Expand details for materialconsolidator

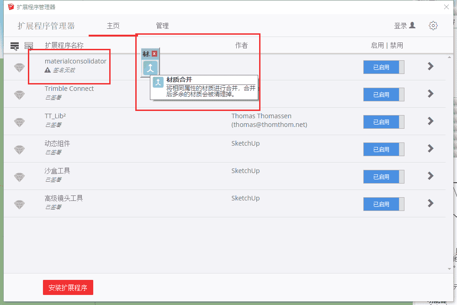[x=430, y=66]
